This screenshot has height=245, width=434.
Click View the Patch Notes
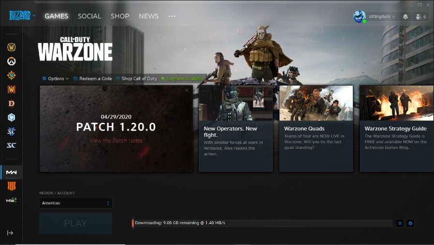coord(116,141)
